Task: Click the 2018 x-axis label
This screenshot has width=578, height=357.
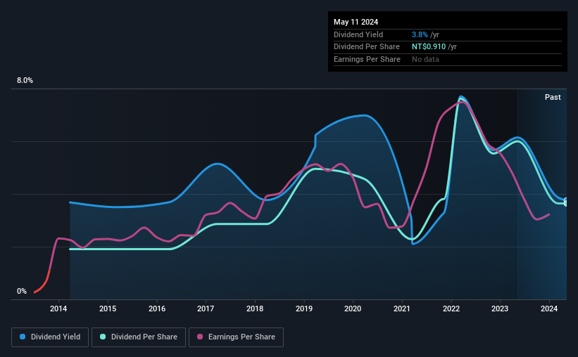Action: [x=255, y=309]
